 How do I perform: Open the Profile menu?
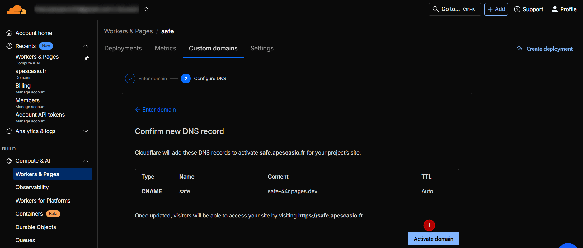click(564, 9)
